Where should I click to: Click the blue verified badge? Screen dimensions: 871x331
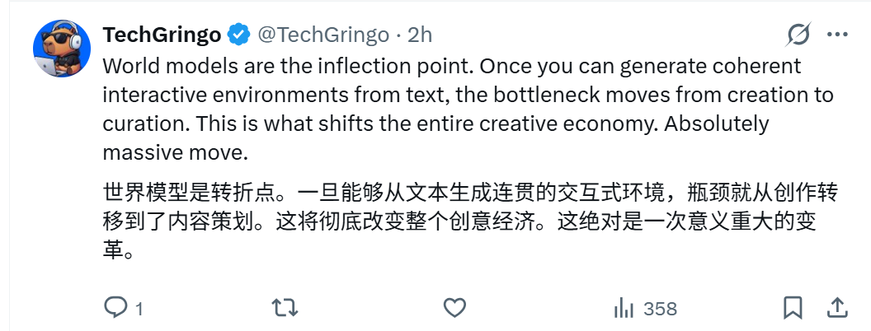[x=239, y=35]
